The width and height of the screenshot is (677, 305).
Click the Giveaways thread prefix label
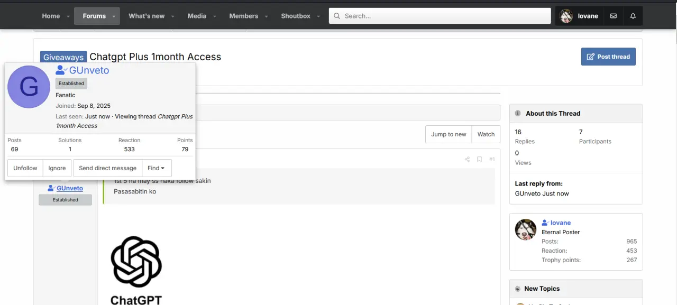click(x=63, y=57)
